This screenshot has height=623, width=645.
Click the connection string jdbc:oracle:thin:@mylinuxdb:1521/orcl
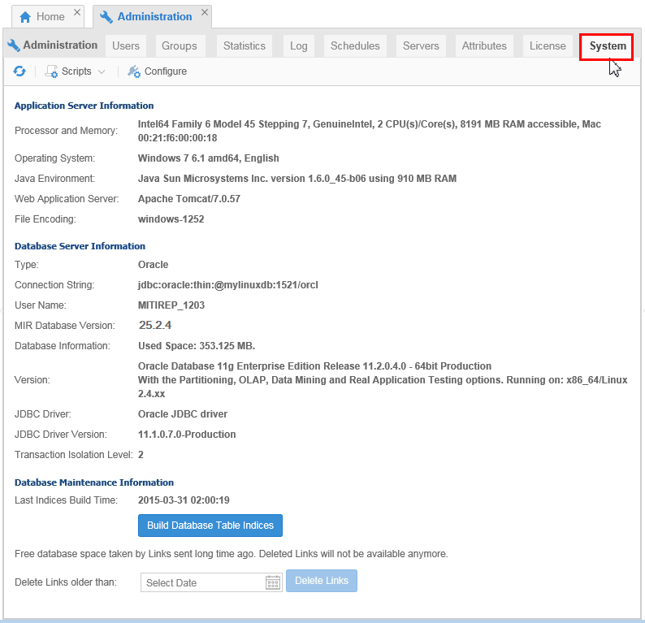[228, 285]
